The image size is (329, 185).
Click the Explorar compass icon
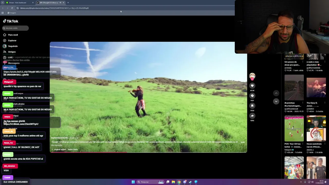pos(5,40)
